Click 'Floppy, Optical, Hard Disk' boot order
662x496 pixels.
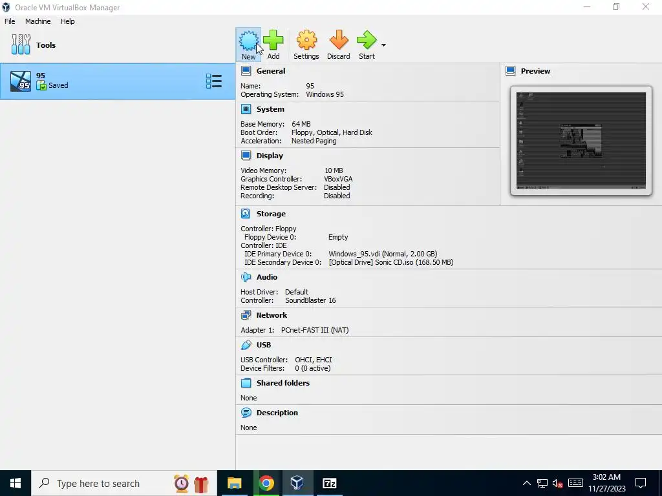point(332,132)
